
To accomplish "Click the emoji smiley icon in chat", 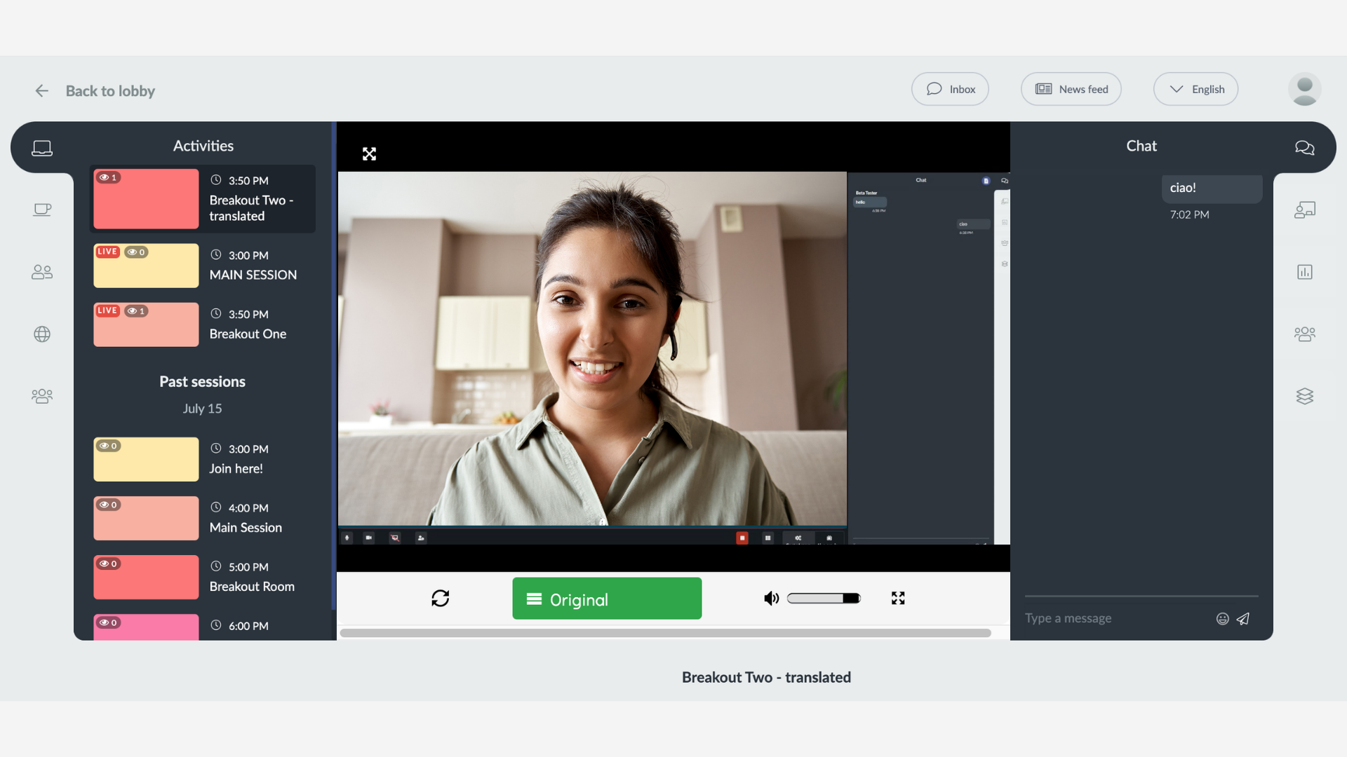I will [1222, 618].
